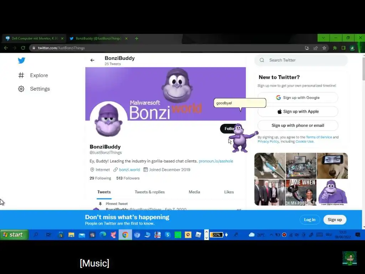Click Sign up with Apple

click(298, 112)
